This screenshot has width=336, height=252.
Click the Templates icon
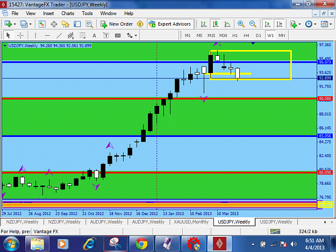pyautogui.click(x=324, y=24)
